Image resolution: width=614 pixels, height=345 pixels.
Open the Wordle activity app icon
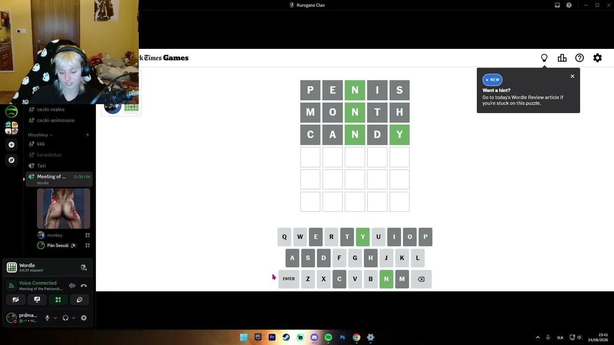click(12, 267)
